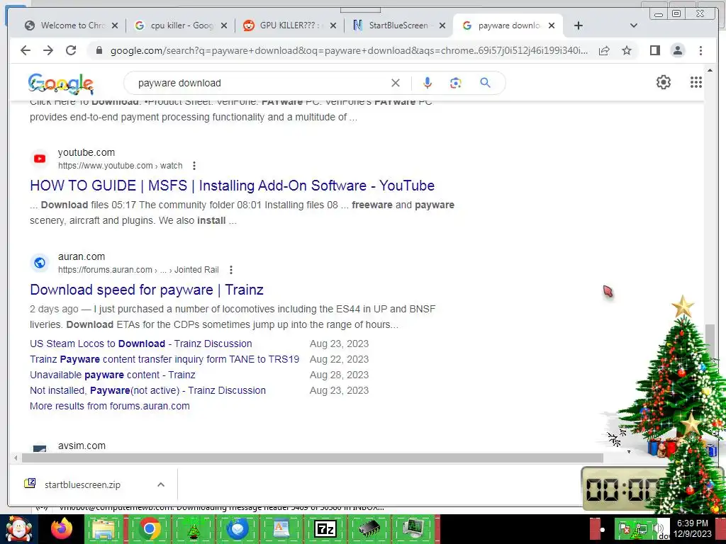This screenshot has height=544, width=726.
Task: Open Download speed for payware Trainz
Action: coord(146,290)
